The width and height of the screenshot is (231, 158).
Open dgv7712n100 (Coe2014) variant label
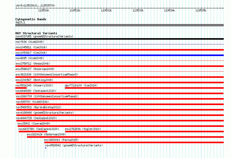pos(81,85)
